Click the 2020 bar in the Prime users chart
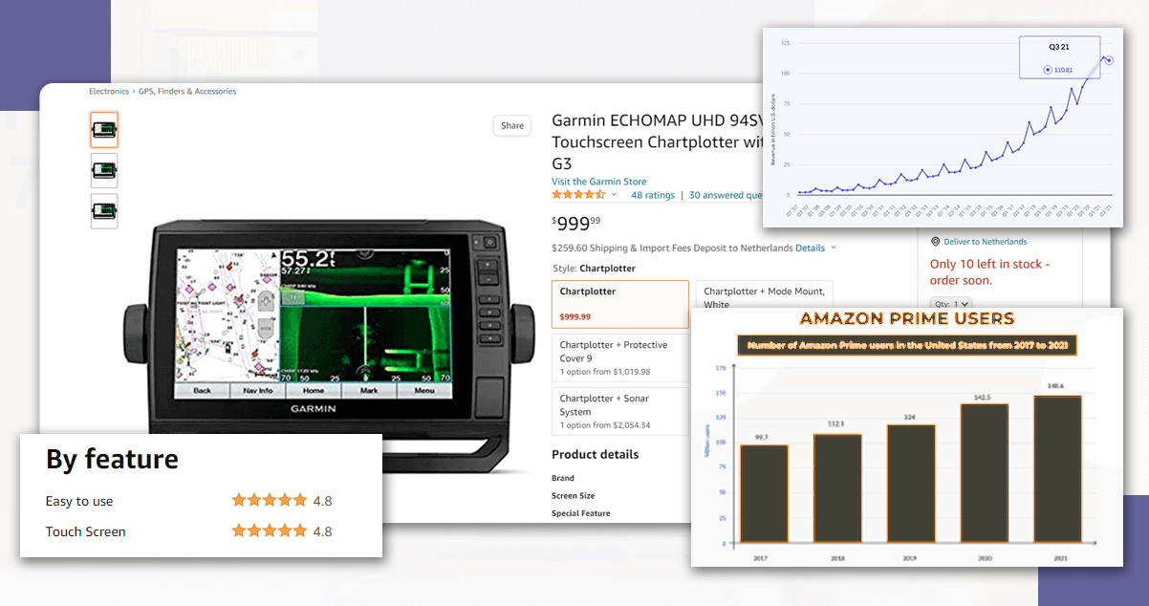This screenshot has height=606, width=1149. pos(983,473)
